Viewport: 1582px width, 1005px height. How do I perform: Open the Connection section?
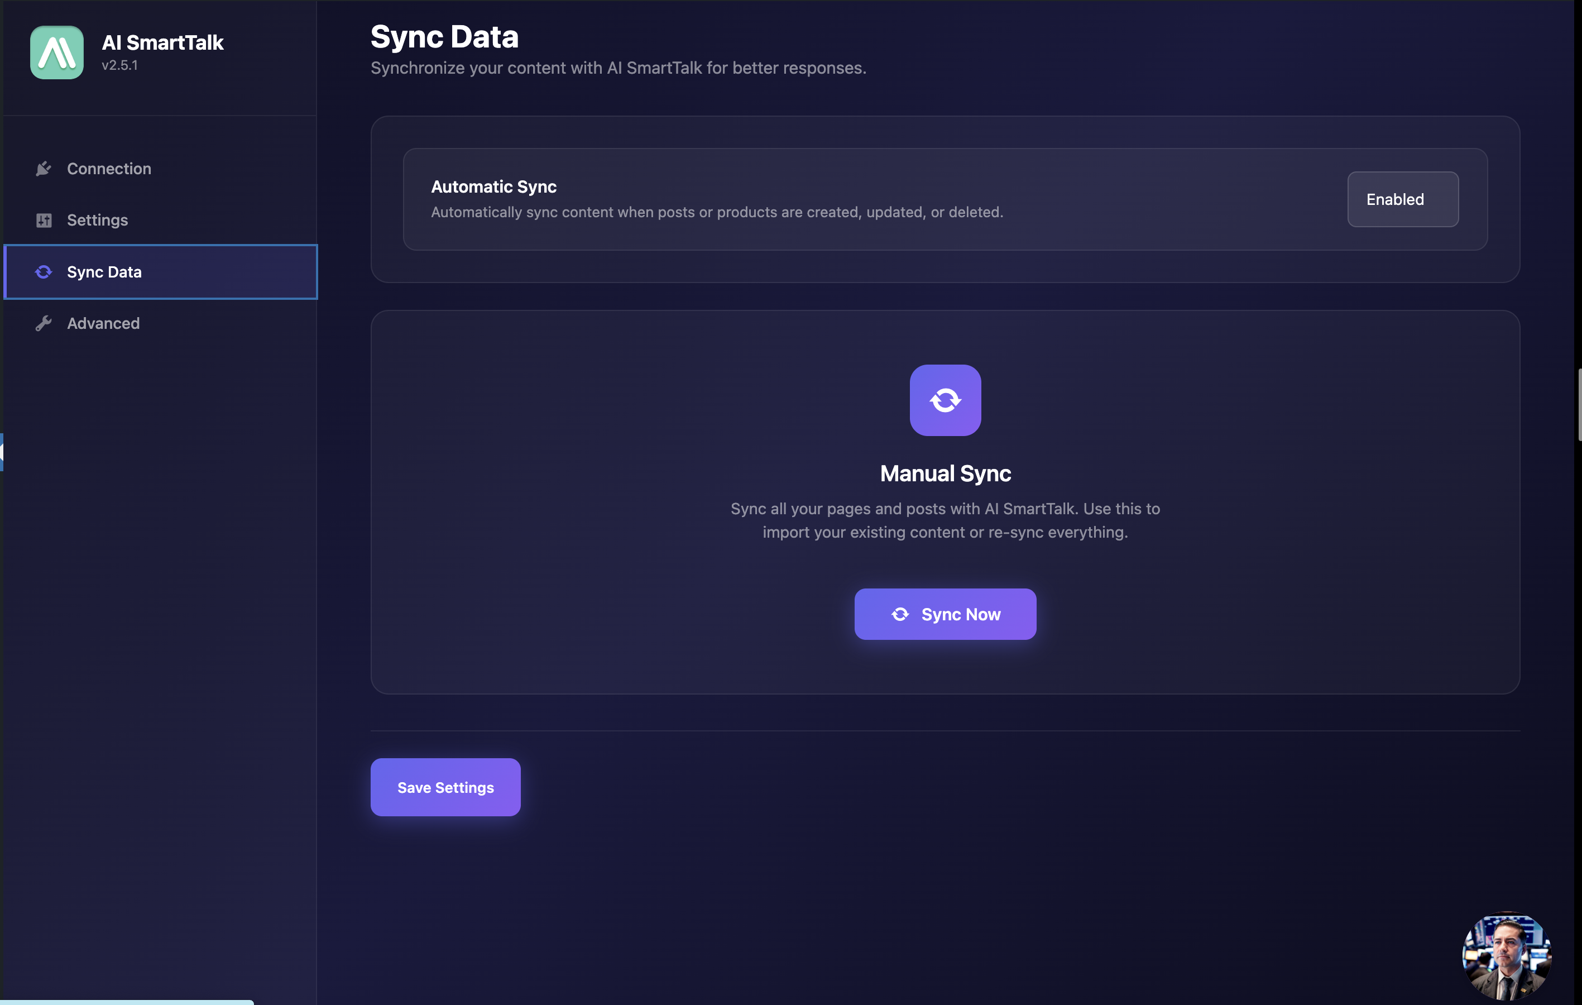[109, 168]
